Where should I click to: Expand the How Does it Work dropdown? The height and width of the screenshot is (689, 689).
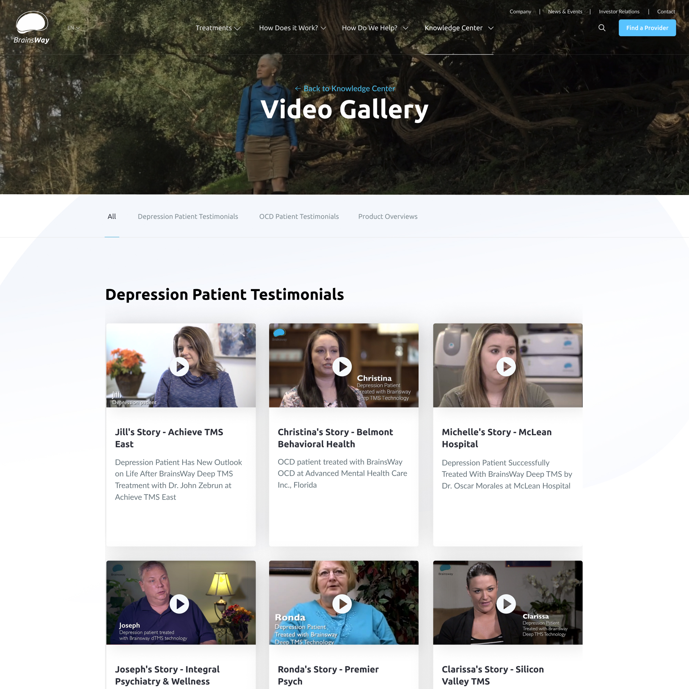(291, 28)
